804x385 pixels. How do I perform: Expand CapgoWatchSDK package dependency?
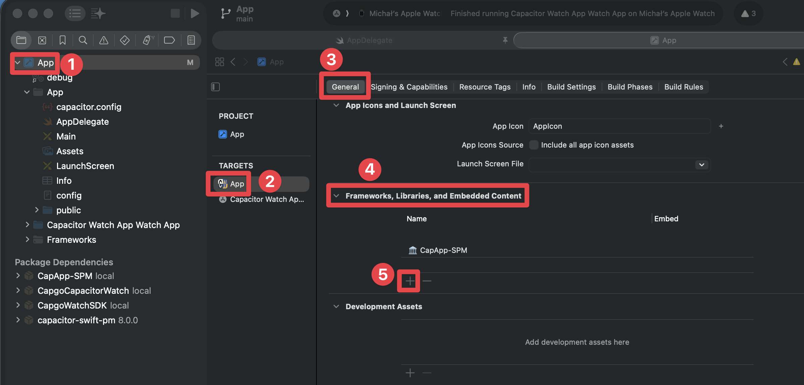[x=18, y=305]
